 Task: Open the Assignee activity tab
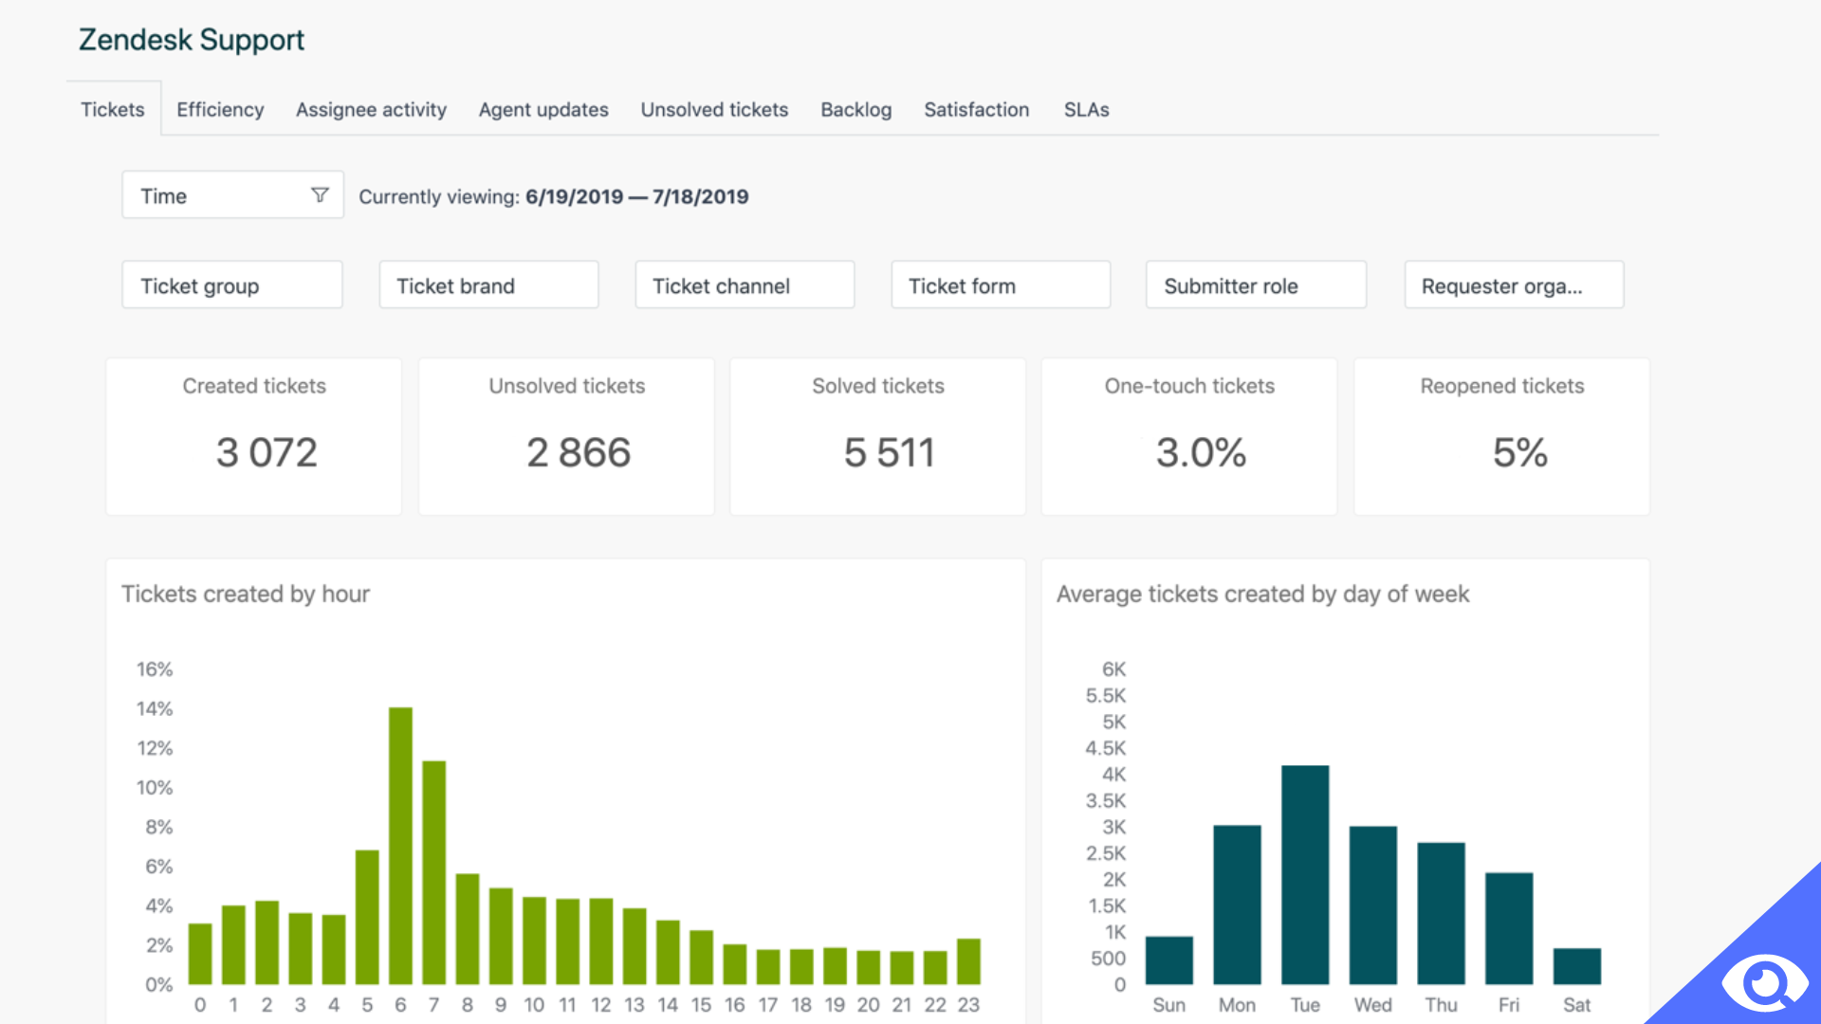(371, 109)
